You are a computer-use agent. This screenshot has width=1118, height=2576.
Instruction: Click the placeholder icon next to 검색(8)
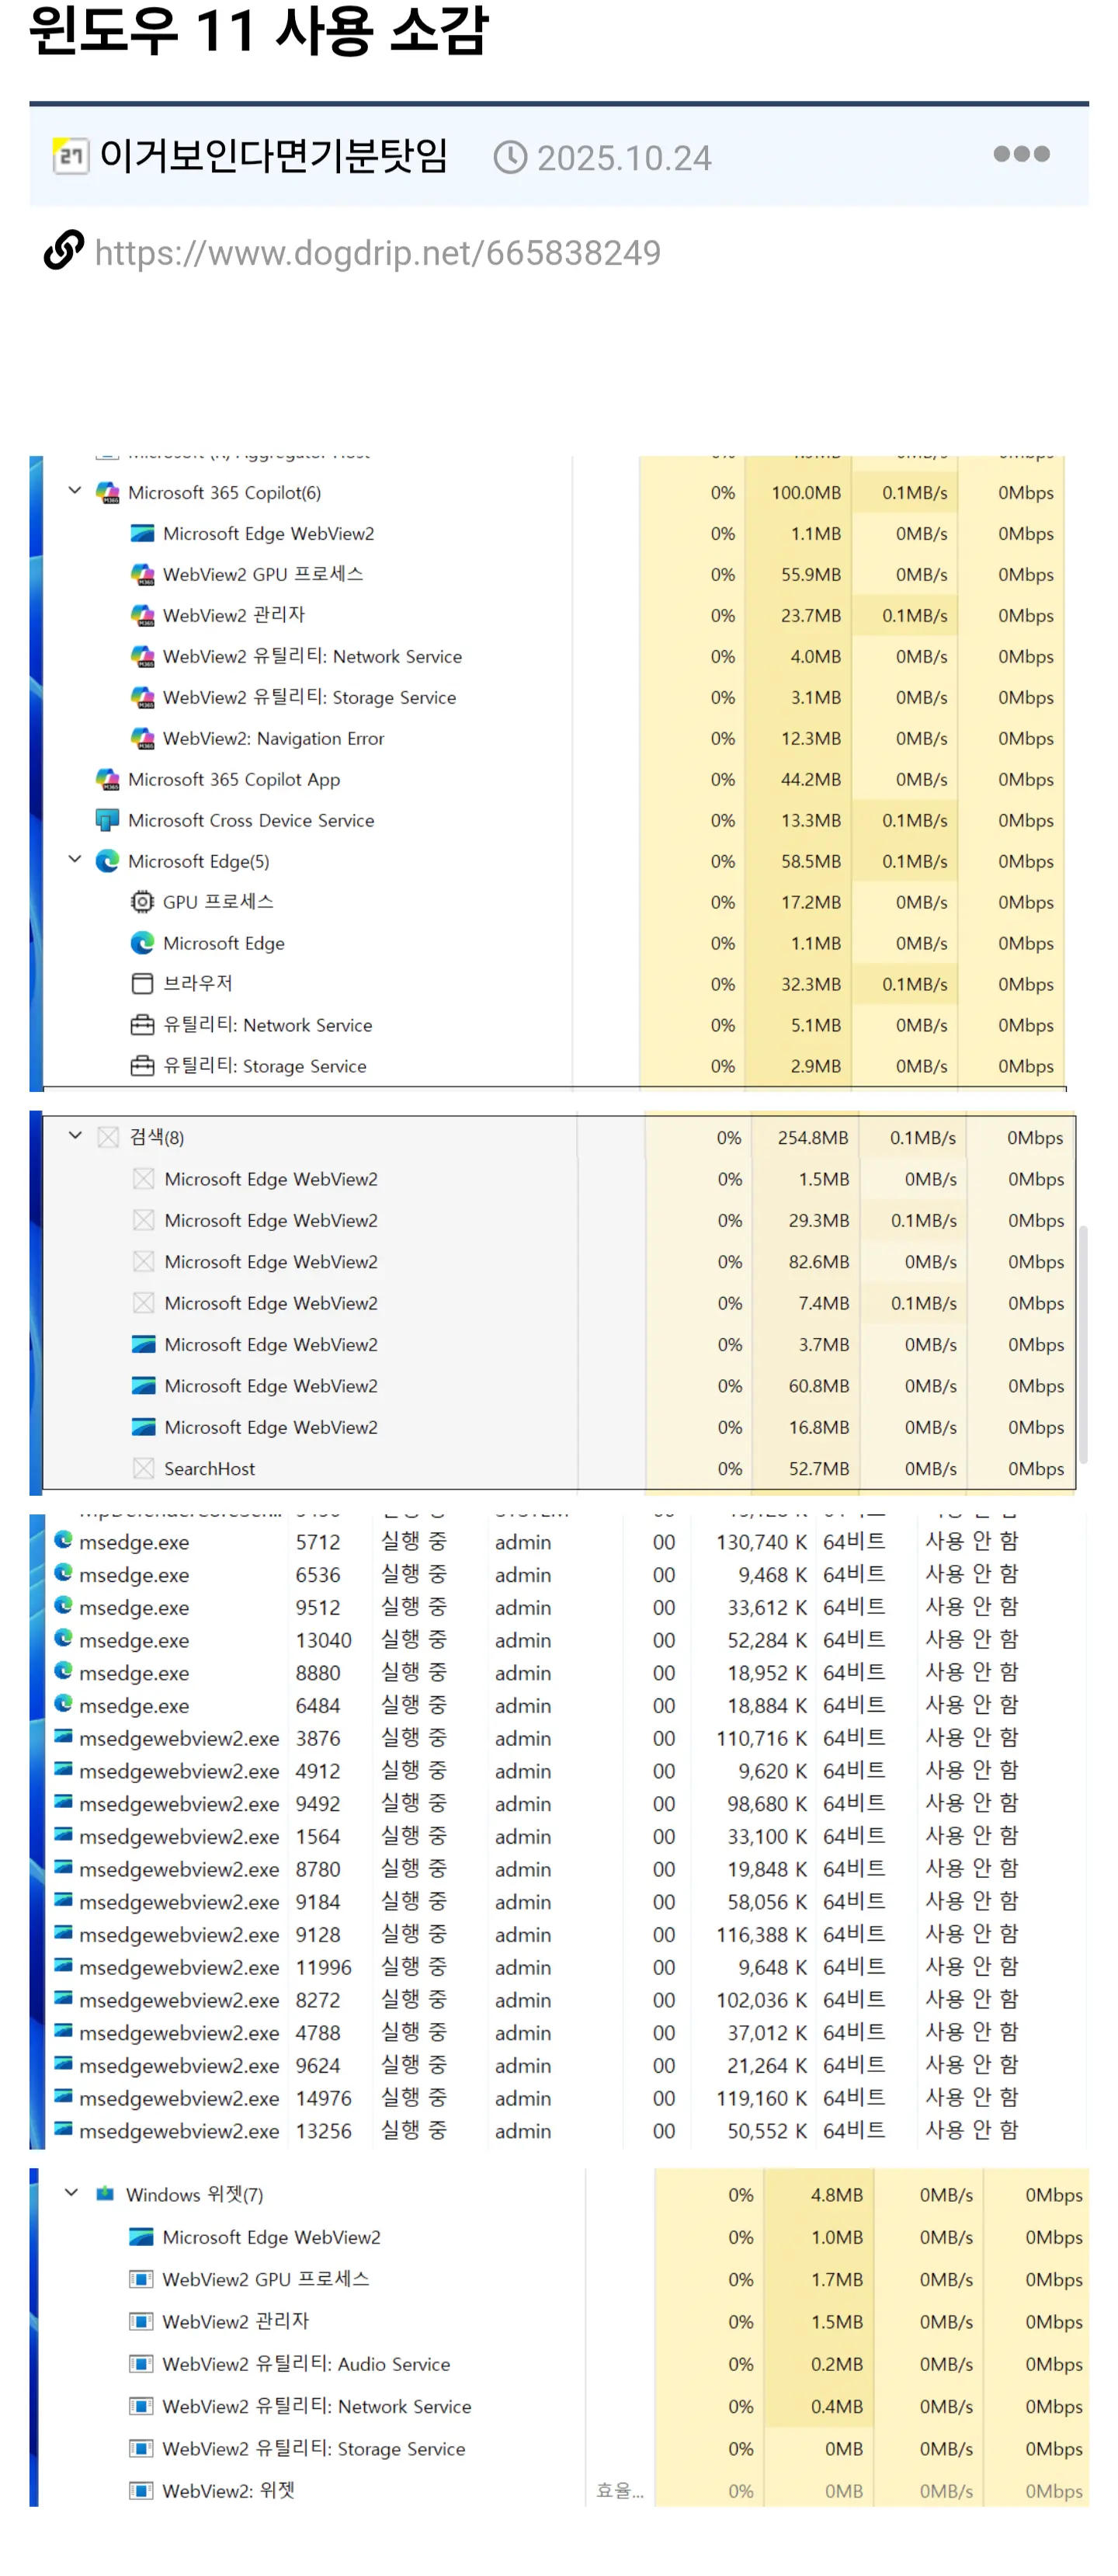(x=108, y=1138)
